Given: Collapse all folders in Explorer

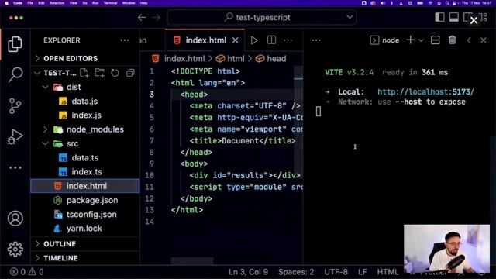Looking at the screenshot, I should (130, 73).
